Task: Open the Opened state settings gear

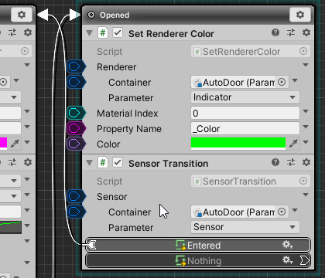Action: 300,15
